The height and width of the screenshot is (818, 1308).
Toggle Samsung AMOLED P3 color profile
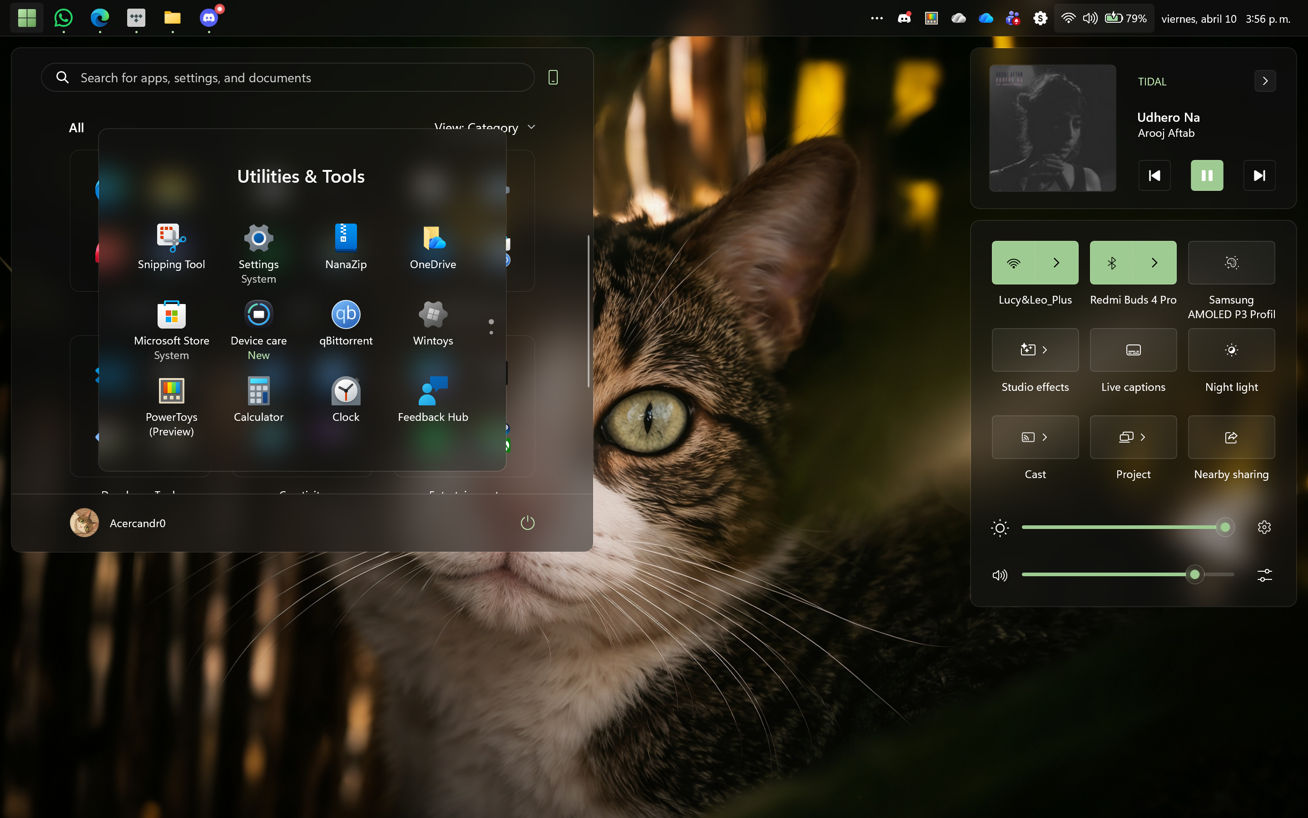1231,263
